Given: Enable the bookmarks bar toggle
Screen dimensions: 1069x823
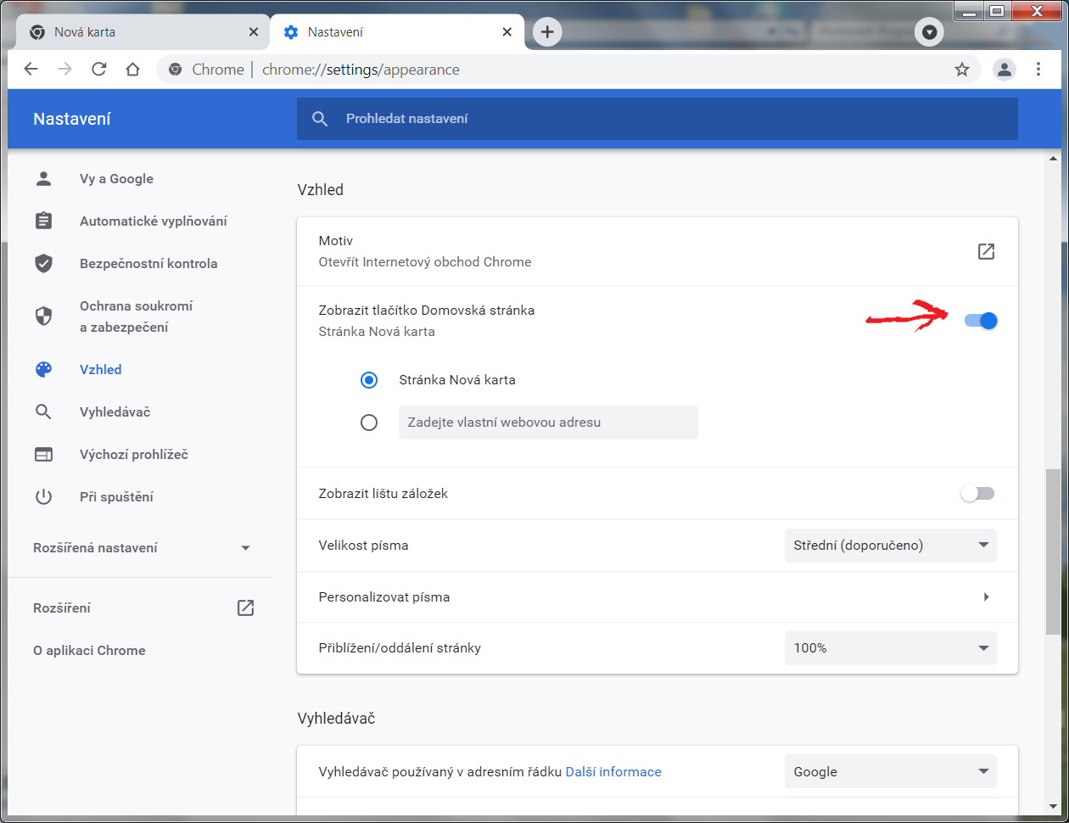Looking at the screenshot, I should [977, 493].
